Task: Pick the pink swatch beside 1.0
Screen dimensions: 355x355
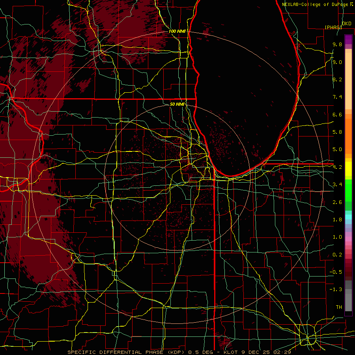Action: pos(348,239)
